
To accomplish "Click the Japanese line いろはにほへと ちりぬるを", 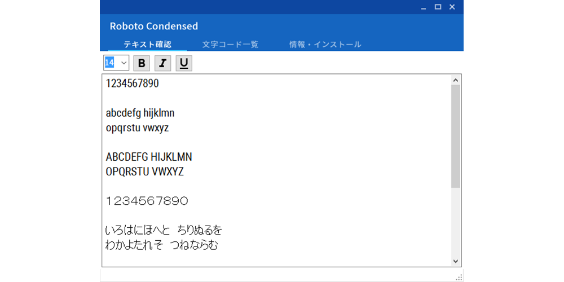I will pos(164,230).
